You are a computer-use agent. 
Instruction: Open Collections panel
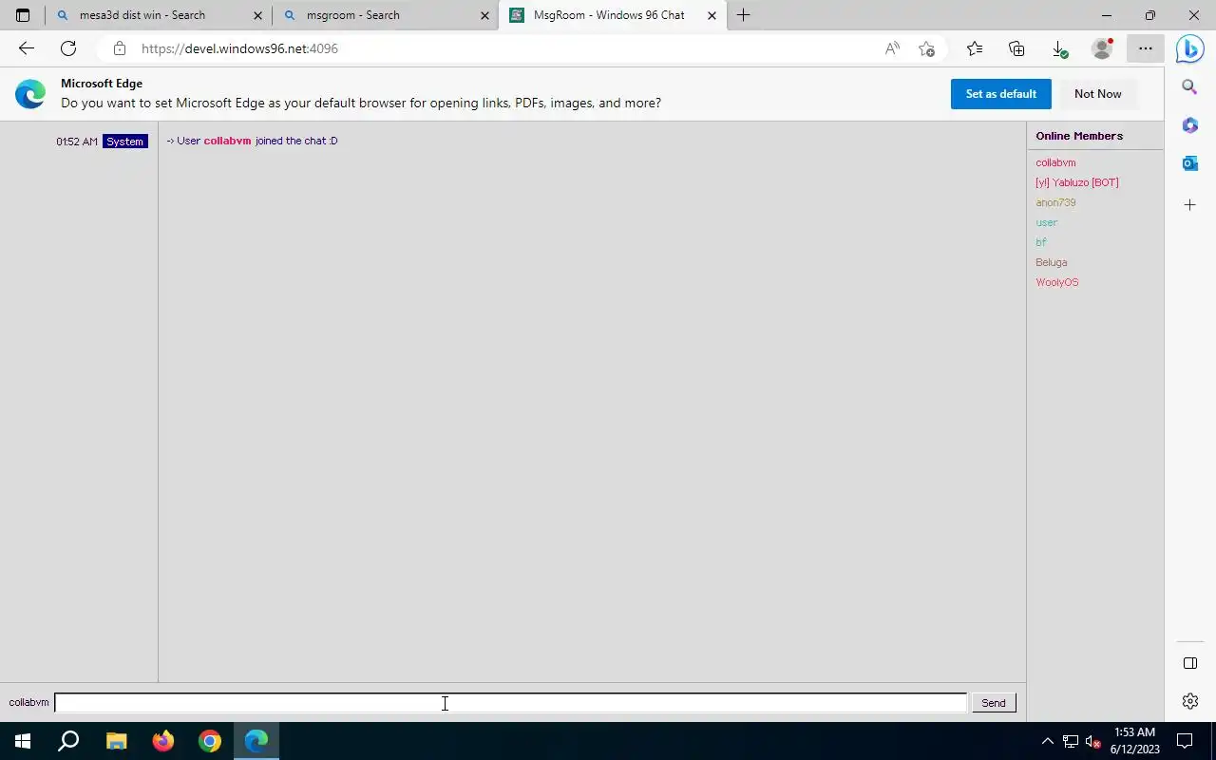(1016, 48)
